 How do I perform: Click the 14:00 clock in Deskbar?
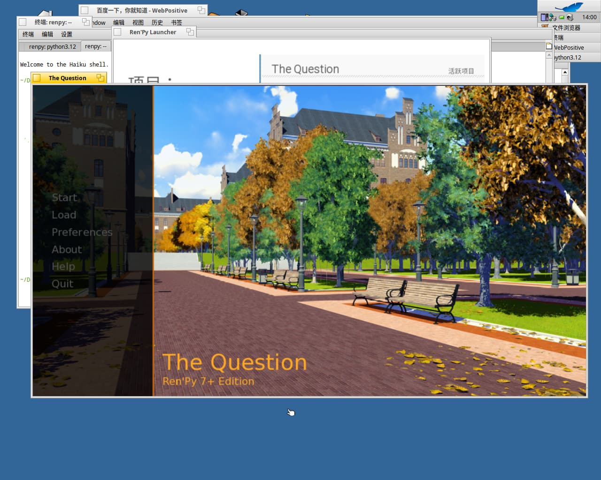click(589, 17)
